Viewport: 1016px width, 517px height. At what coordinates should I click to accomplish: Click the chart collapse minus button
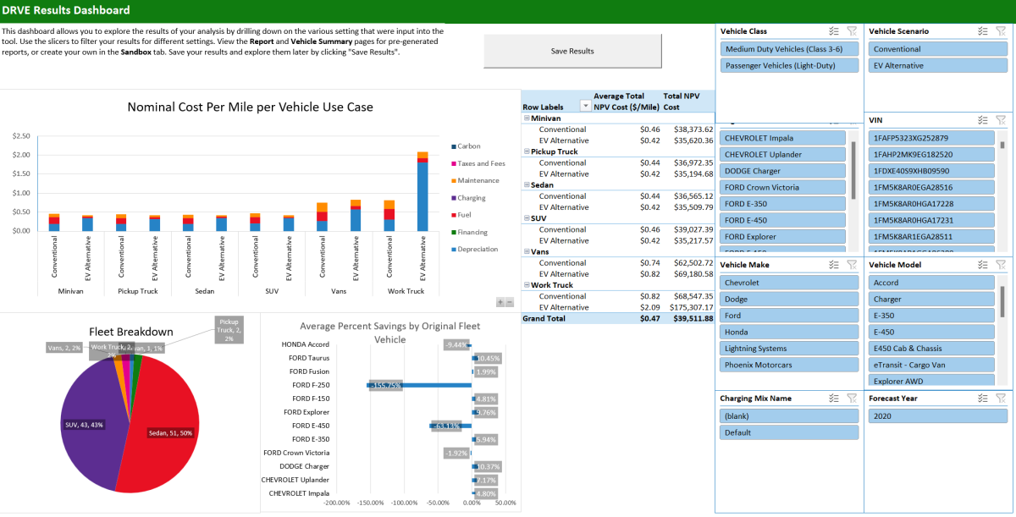tap(509, 302)
